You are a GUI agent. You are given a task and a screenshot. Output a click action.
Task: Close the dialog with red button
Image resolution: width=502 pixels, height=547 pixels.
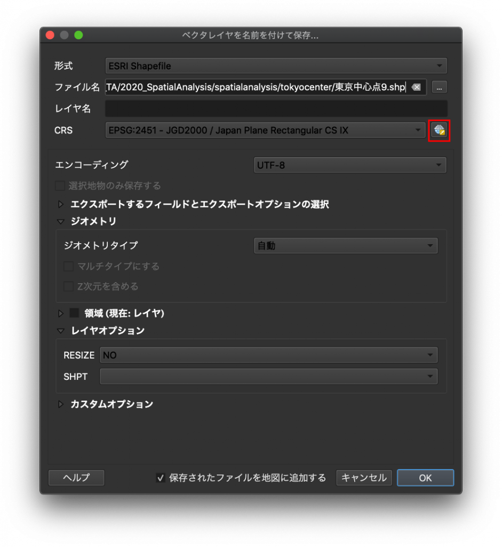(x=50, y=35)
